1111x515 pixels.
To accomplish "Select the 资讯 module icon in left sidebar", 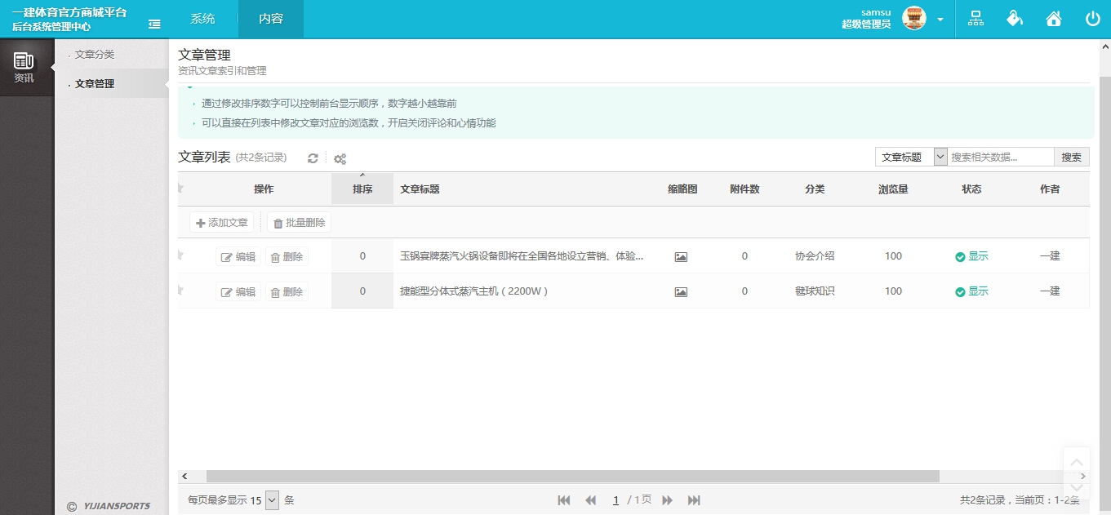I will [x=26, y=65].
